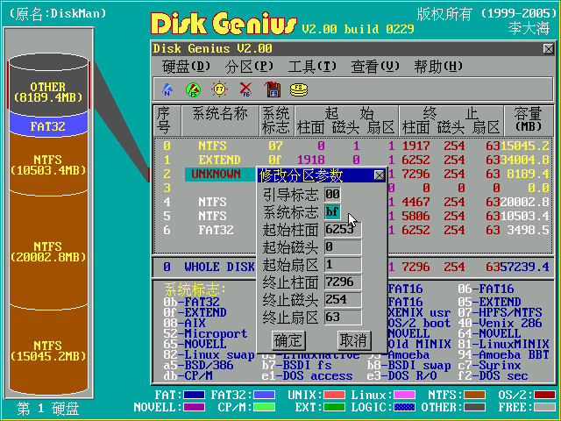Click the red X delete icon F6
561x421 pixels.
coord(245,89)
